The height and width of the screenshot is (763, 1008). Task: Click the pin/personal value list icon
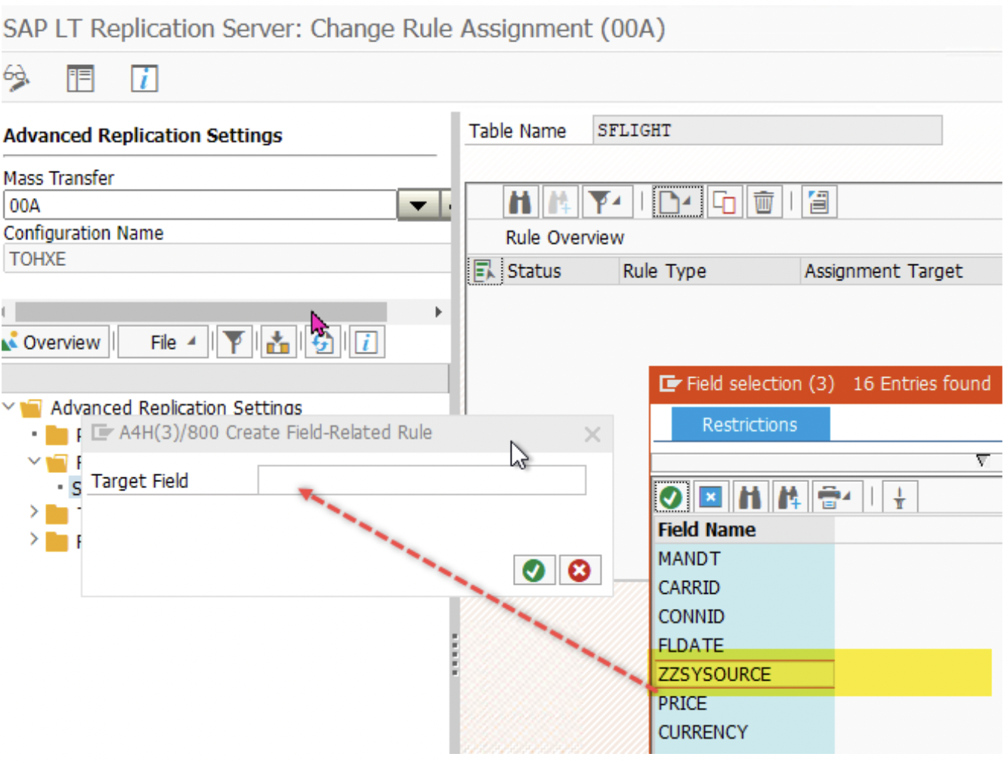[899, 496]
